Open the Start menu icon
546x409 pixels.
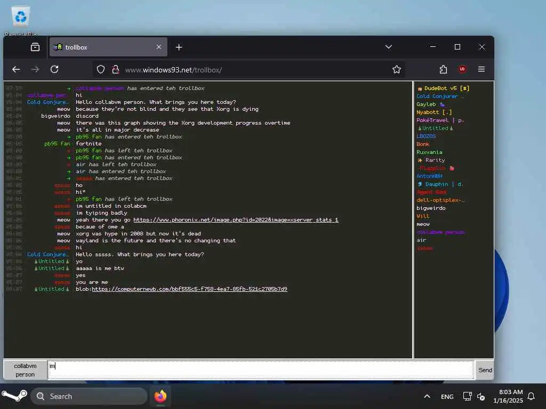tap(14, 396)
